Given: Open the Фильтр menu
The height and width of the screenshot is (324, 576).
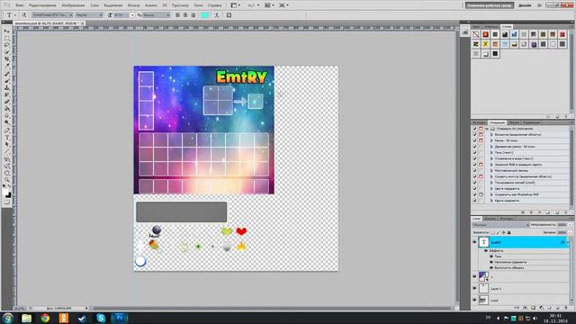Looking at the screenshot, I should 134,5.
